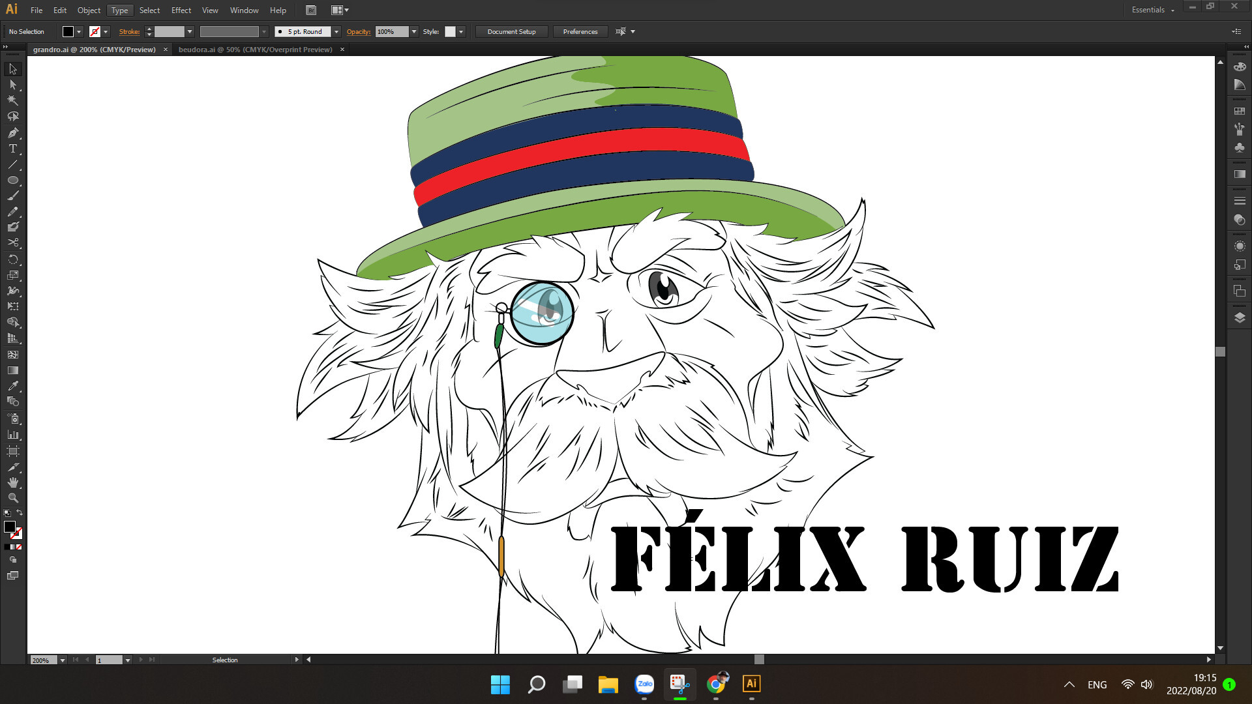The height and width of the screenshot is (704, 1252).
Task: Open the Effect menu
Action: pyautogui.click(x=181, y=10)
